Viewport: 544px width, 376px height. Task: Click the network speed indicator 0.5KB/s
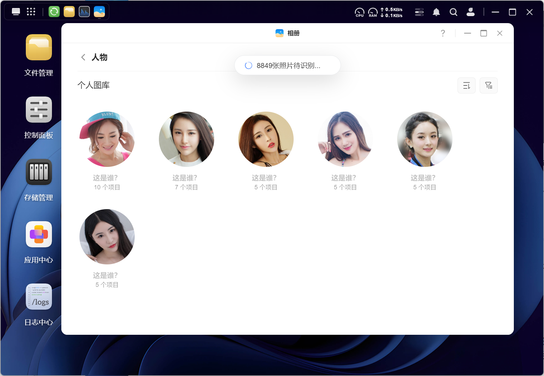coord(391,12)
